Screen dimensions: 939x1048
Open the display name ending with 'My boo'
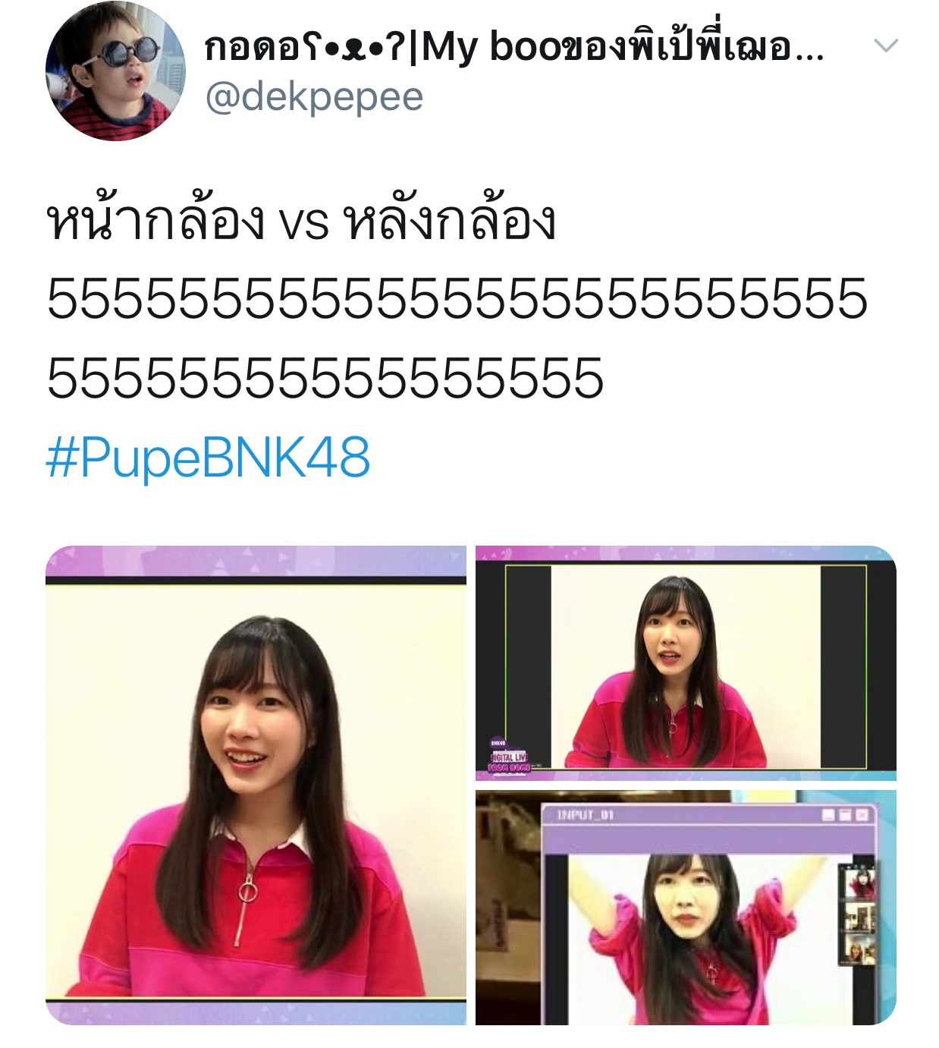coord(515,47)
